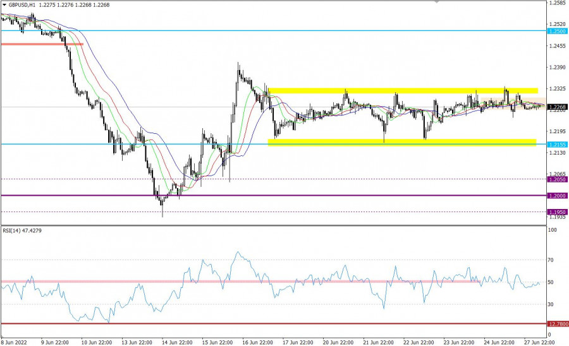This screenshot has height=346, width=569.
Task: Click the '13 Jun 22:00' time label
Action: point(137,342)
